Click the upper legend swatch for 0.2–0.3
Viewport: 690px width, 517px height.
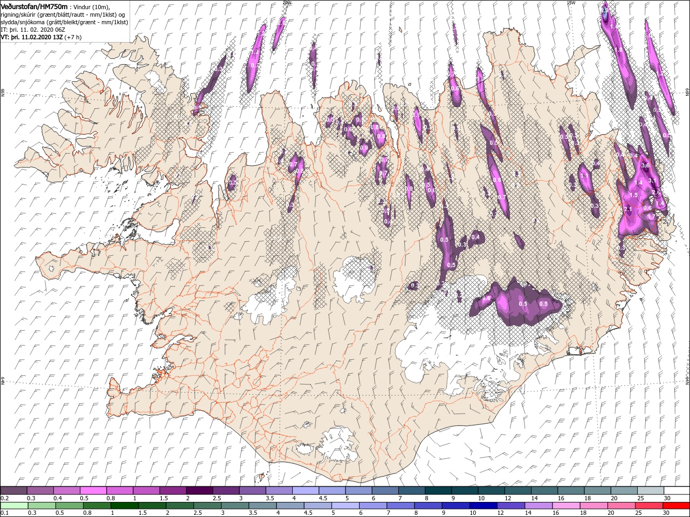click(x=14, y=490)
